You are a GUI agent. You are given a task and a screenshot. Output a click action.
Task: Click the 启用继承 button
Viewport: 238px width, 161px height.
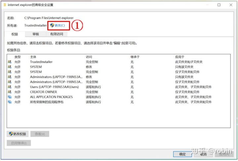coord(19,143)
